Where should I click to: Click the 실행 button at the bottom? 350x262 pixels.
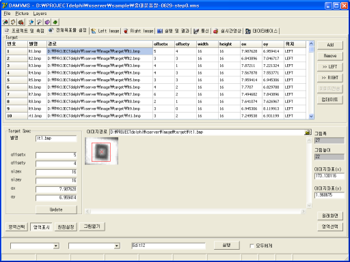227,245
